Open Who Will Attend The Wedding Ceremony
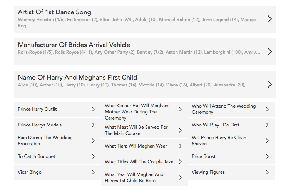The image size is (286, 191). (231, 109)
